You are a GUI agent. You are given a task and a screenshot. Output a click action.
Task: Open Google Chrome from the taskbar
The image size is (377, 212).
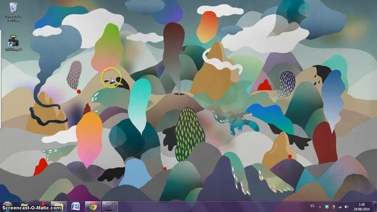[x=92, y=207]
